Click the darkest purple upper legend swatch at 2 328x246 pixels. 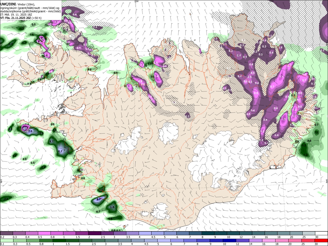pyautogui.click(x=95, y=233)
